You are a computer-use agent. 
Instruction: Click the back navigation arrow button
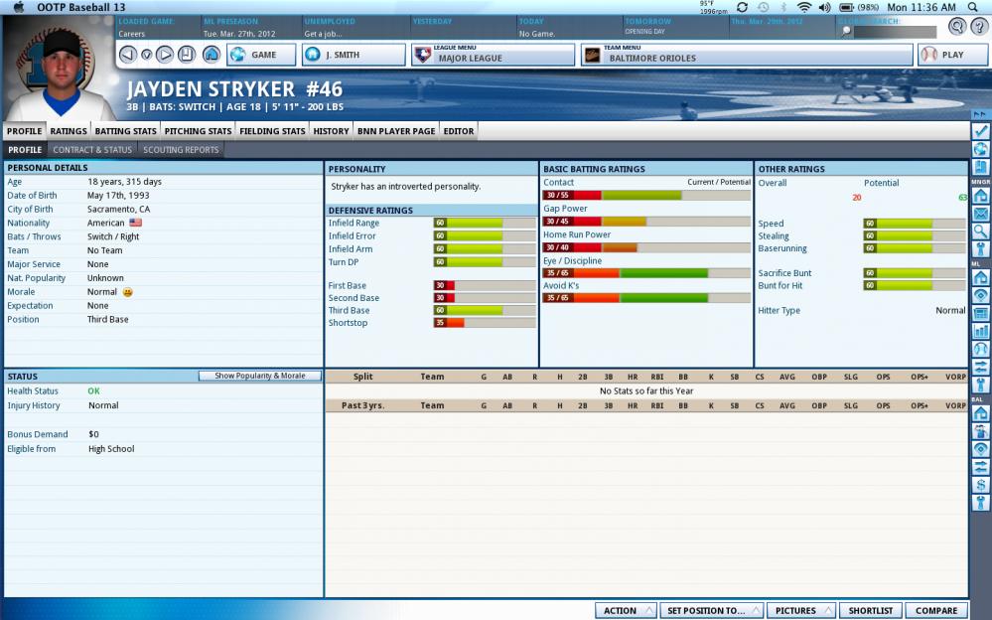click(128, 55)
